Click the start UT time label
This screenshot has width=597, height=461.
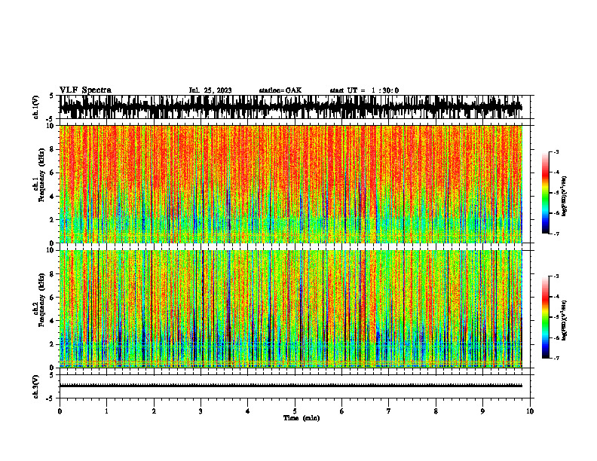pos(364,90)
